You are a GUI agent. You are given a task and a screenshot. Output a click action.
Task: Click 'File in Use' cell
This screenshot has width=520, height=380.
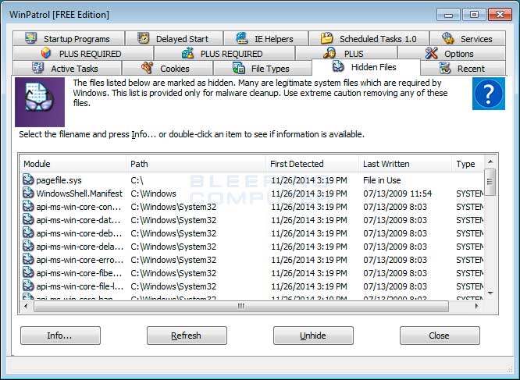(382, 180)
